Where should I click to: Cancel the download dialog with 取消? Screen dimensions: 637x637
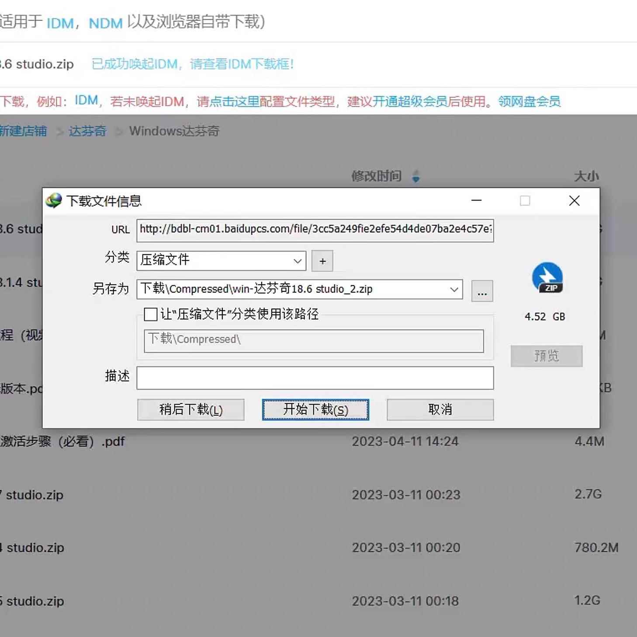(440, 410)
